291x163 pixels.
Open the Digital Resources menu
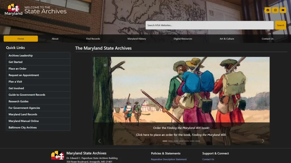pos(183,38)
